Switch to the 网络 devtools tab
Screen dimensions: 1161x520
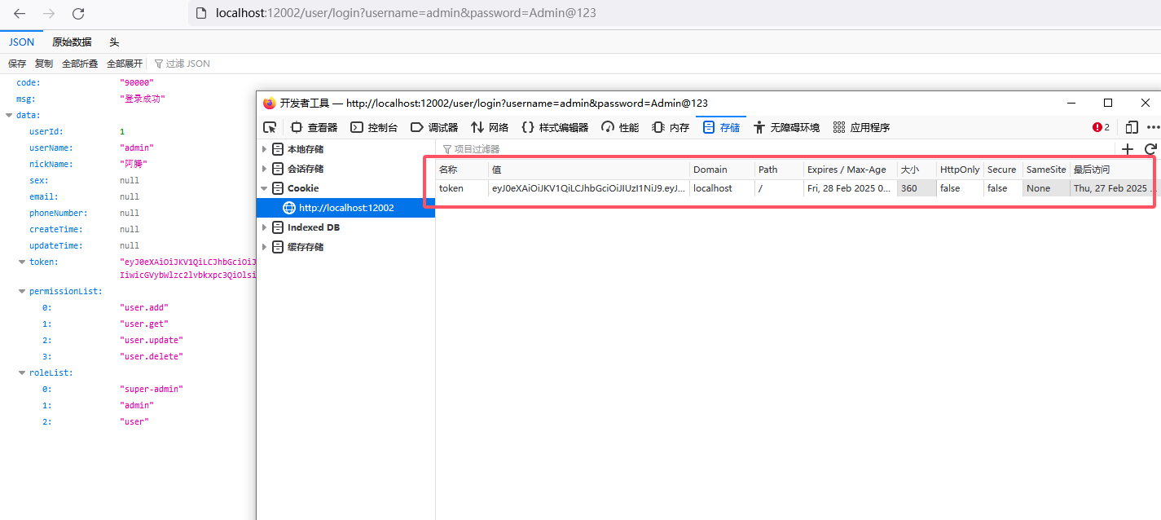(x=490, y=127)
